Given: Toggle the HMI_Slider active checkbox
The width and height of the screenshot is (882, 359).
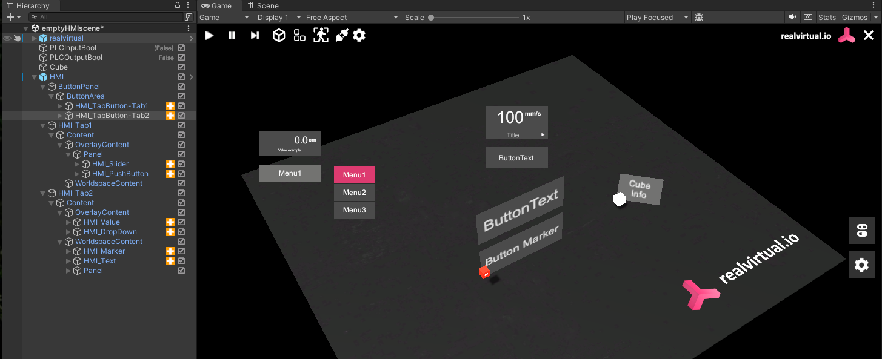Looking at the screenshot, I should [181, 164].
